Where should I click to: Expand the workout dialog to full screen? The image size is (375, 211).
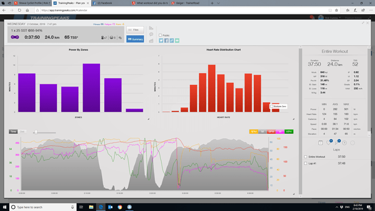pos(363,23)
